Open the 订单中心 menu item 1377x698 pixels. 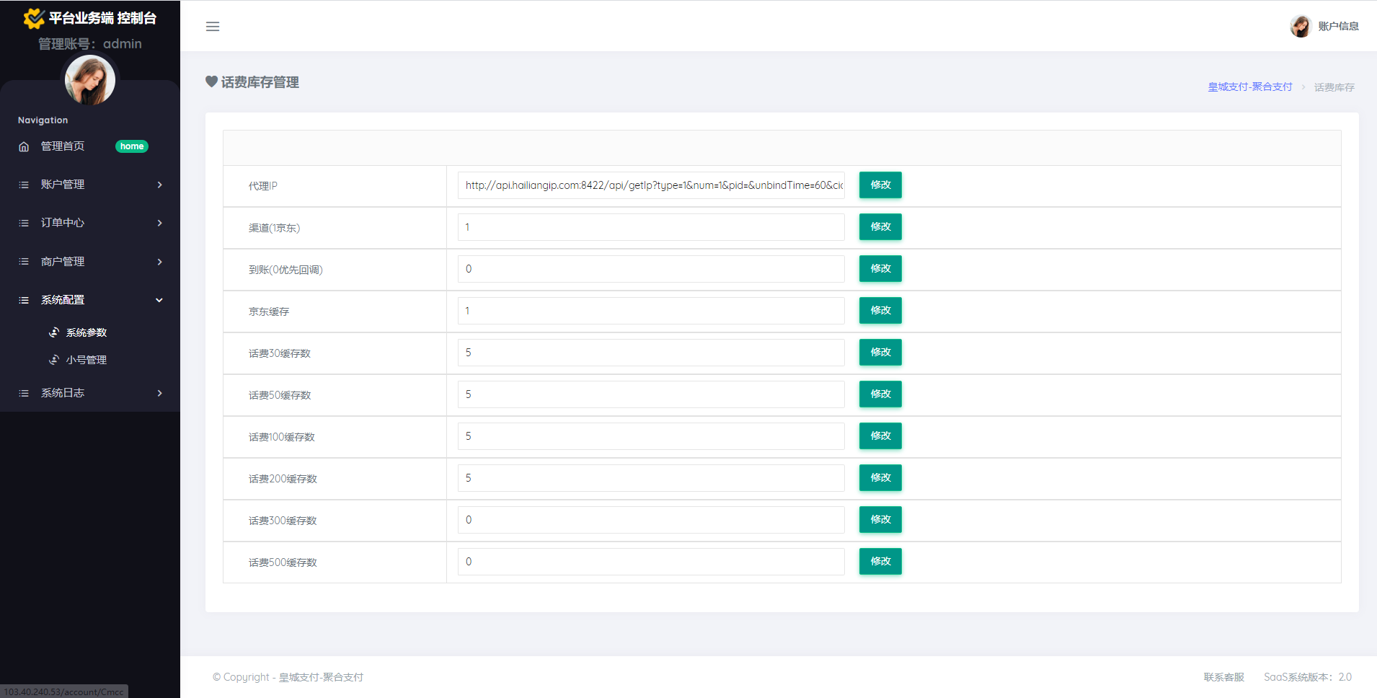[63, 223]
